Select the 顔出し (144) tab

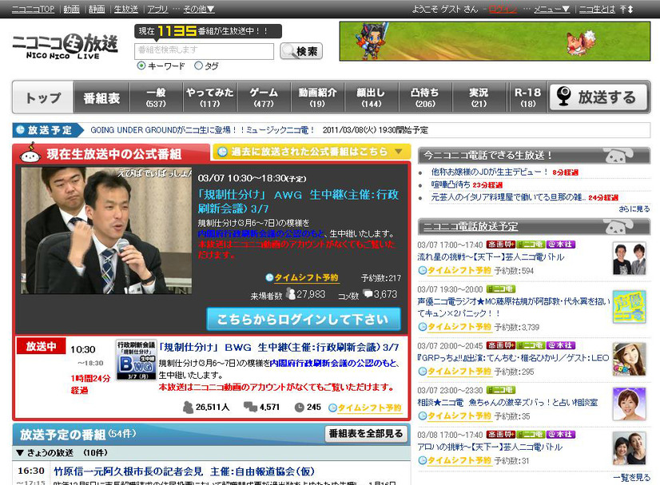(x=372, y=97)
